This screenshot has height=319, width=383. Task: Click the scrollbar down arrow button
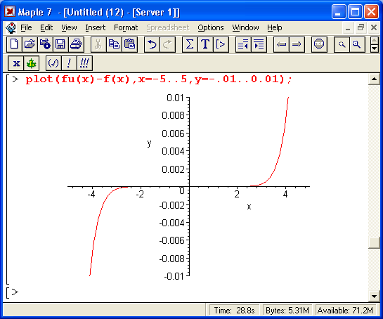[374, 297]
